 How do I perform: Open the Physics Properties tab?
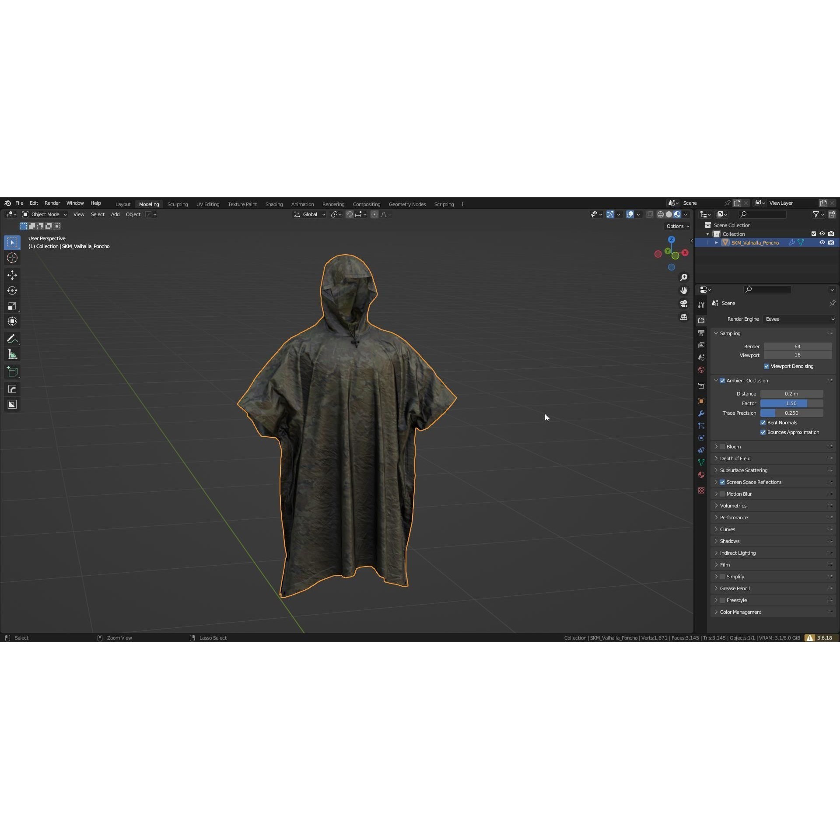(x=701, y=438)
